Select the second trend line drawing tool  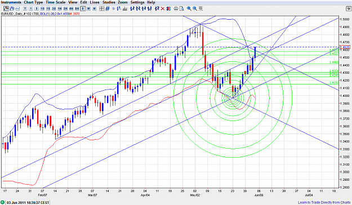click(x=138, y=8)
